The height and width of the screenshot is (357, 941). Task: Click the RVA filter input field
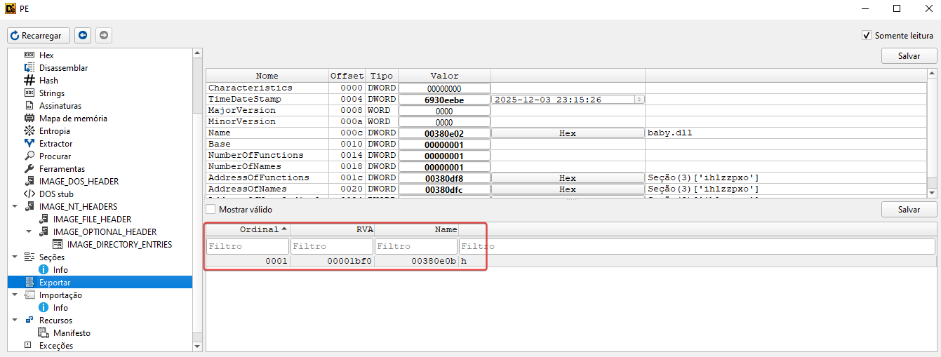(332, 246)
